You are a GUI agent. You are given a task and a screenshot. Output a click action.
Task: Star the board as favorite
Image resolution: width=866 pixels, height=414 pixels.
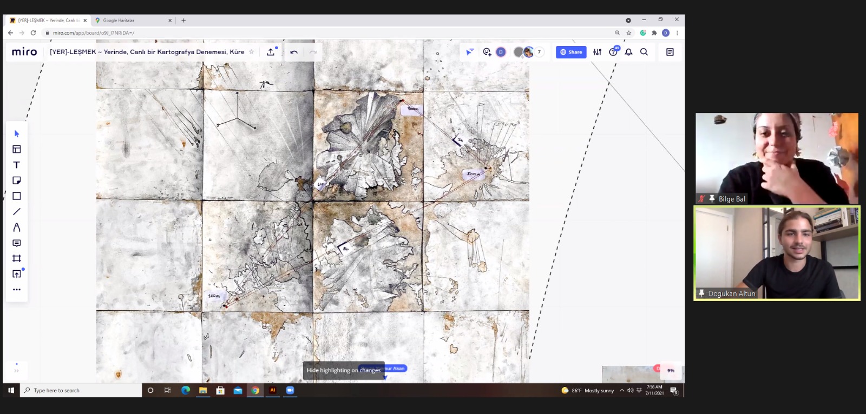[251, 52]
